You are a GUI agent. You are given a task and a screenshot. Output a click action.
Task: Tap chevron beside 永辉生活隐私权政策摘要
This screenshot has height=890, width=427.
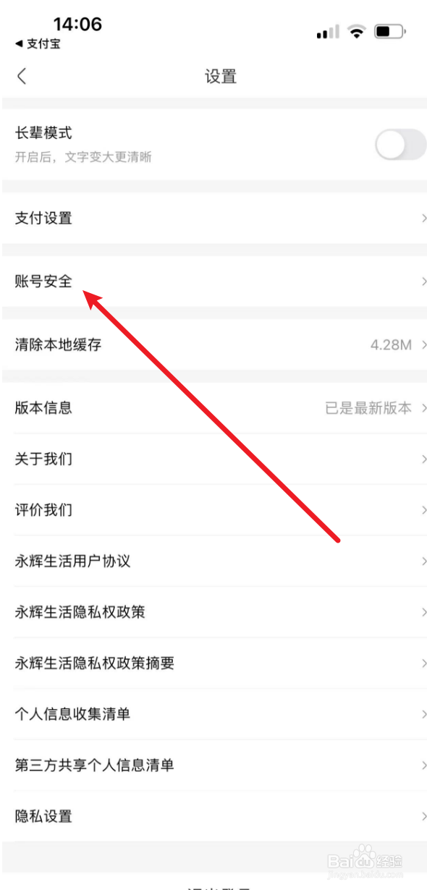click(x=424, y=663)
